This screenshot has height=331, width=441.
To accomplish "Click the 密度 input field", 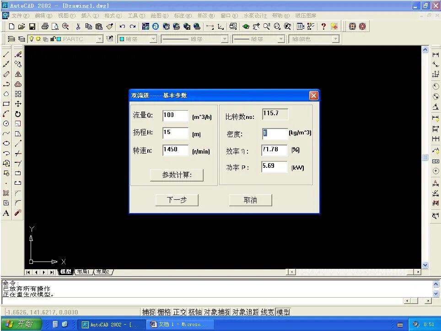I will pyautogui.click(x=275, y=133).
